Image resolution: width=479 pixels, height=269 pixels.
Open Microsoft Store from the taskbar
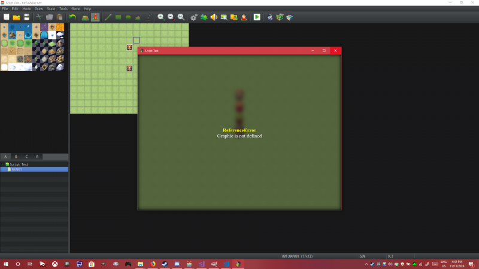point(92,264)
